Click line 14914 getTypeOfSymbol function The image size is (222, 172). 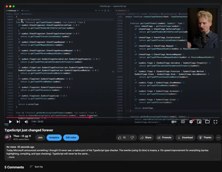[50, 23]
